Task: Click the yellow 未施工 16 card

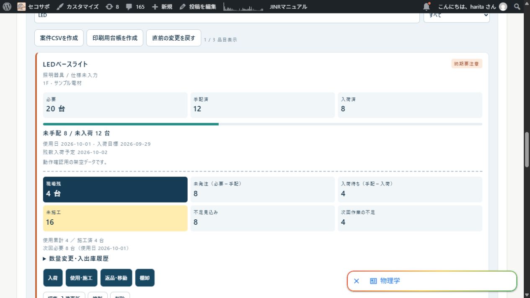Action: click(x=115, y=218)
